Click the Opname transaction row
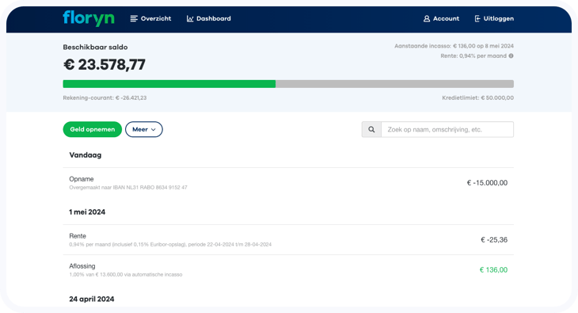This screenshot has height=313, width=578. tap(288, 183)
